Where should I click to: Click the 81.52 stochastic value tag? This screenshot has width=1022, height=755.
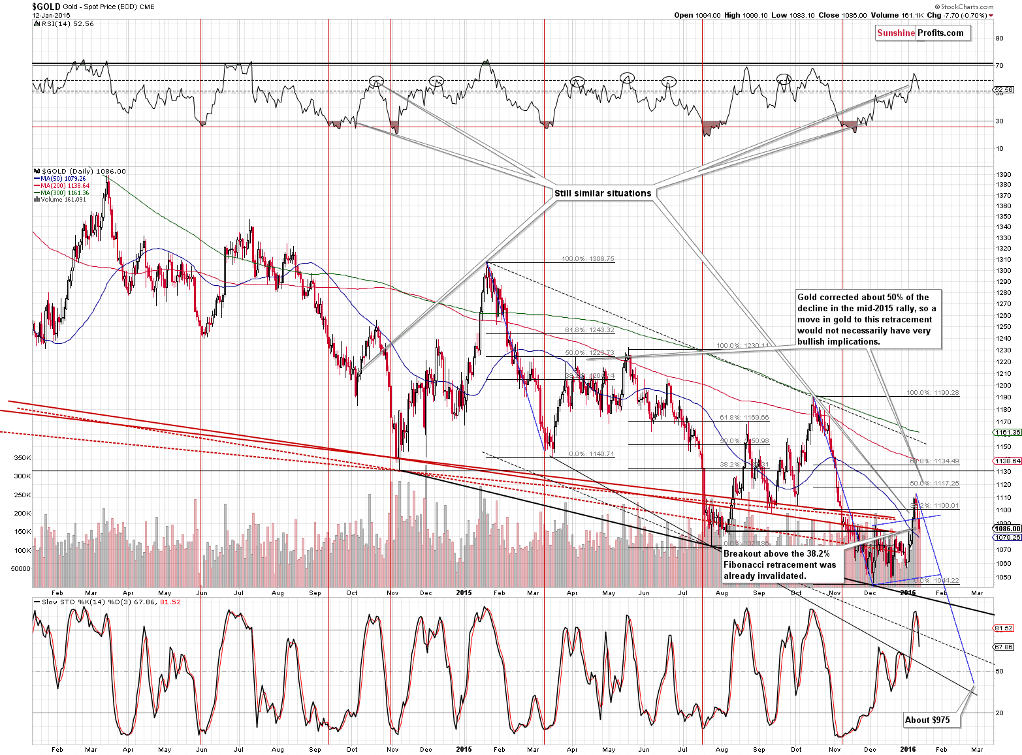1004,628
